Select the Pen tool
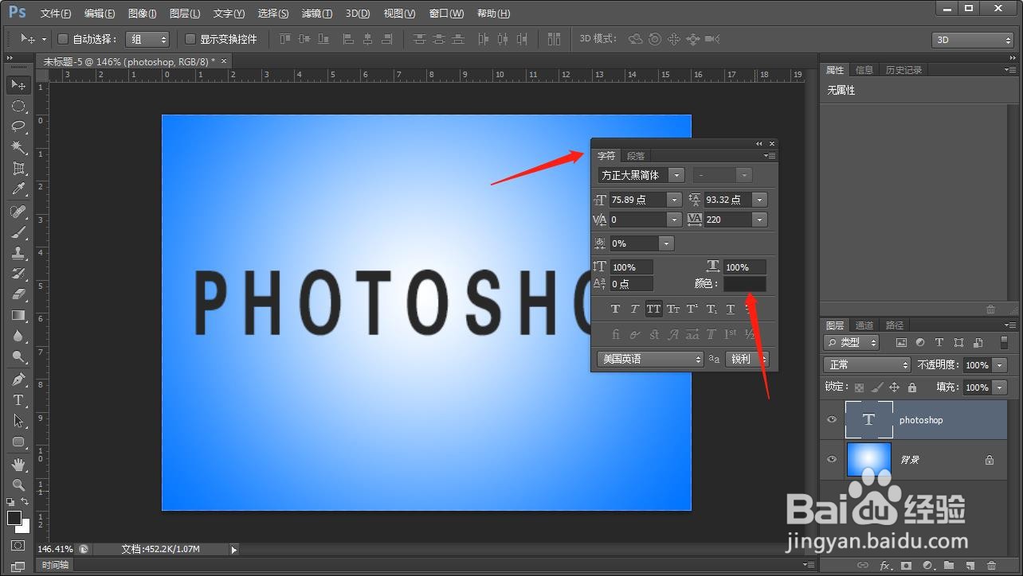Screen dimensions: 1023x576 pos(18,379)
